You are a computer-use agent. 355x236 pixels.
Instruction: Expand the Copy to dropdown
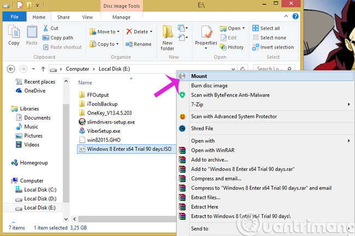tap(117, 44)
